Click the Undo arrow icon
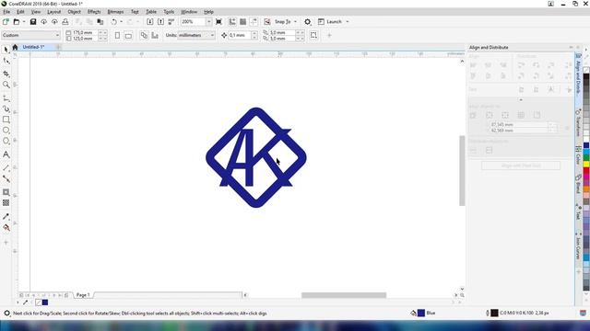This screenshot has height=331, width=590. (113, 22)
